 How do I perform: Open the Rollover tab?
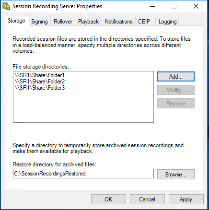pos(63,22)
